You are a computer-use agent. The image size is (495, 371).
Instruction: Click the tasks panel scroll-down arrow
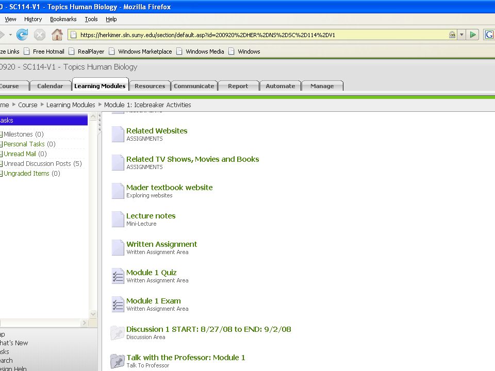93,314
